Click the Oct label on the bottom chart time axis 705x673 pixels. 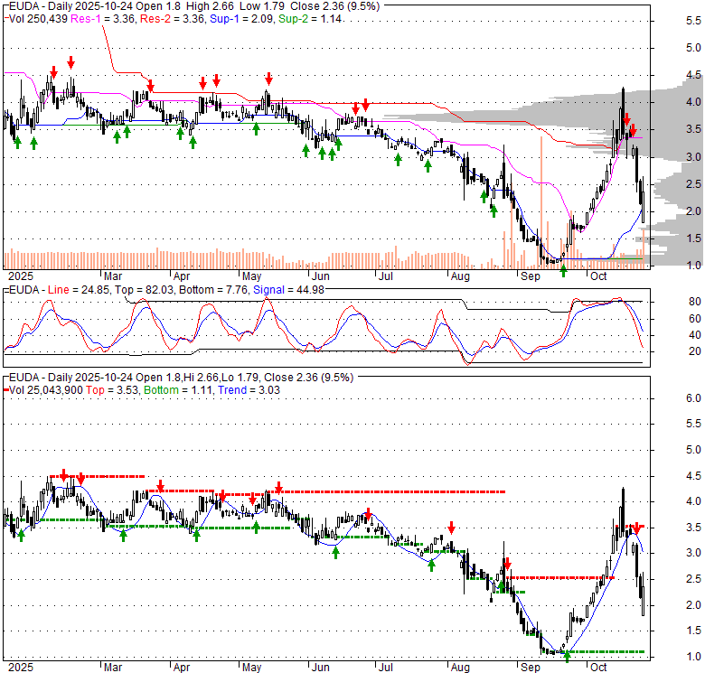(x=598, y=668)
